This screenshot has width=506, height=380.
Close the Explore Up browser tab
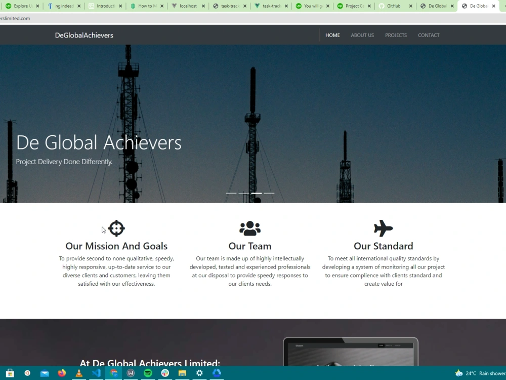coord(37,6)
